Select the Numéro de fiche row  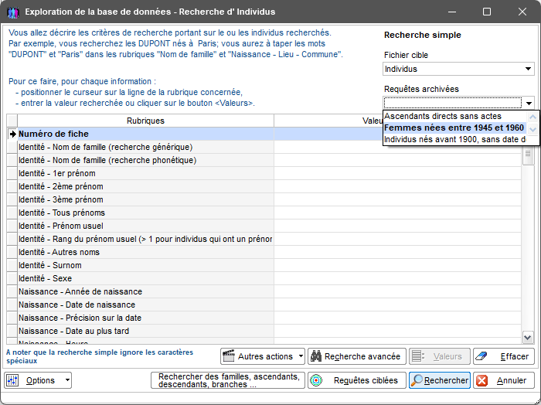coord(145,134)
